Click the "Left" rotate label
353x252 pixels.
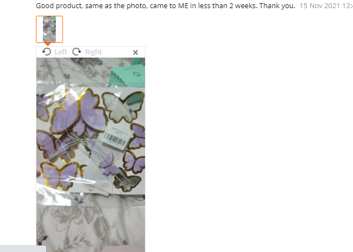(x=61, y=52)
